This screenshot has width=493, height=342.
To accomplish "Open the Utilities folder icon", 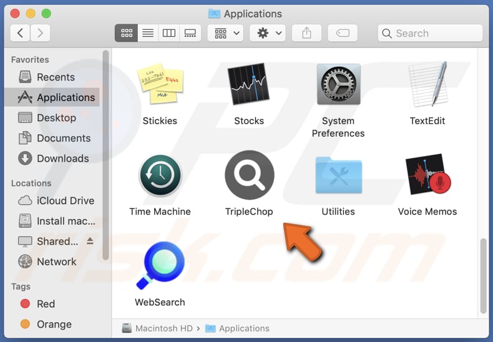I will click(x=339, y=175).
